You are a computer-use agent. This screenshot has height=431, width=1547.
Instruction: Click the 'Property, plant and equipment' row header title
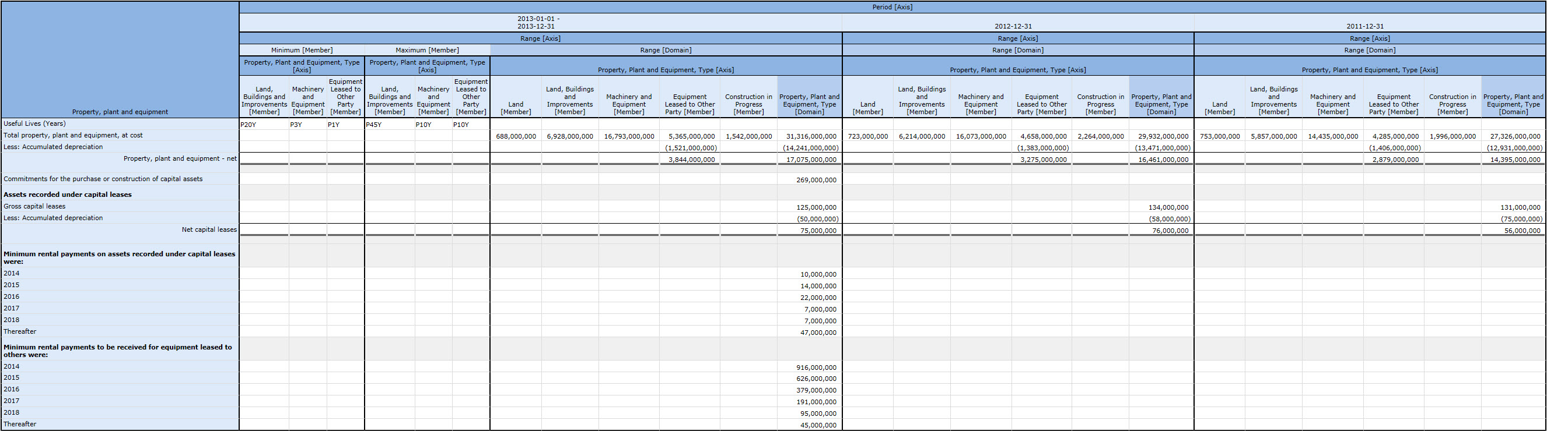120,112
